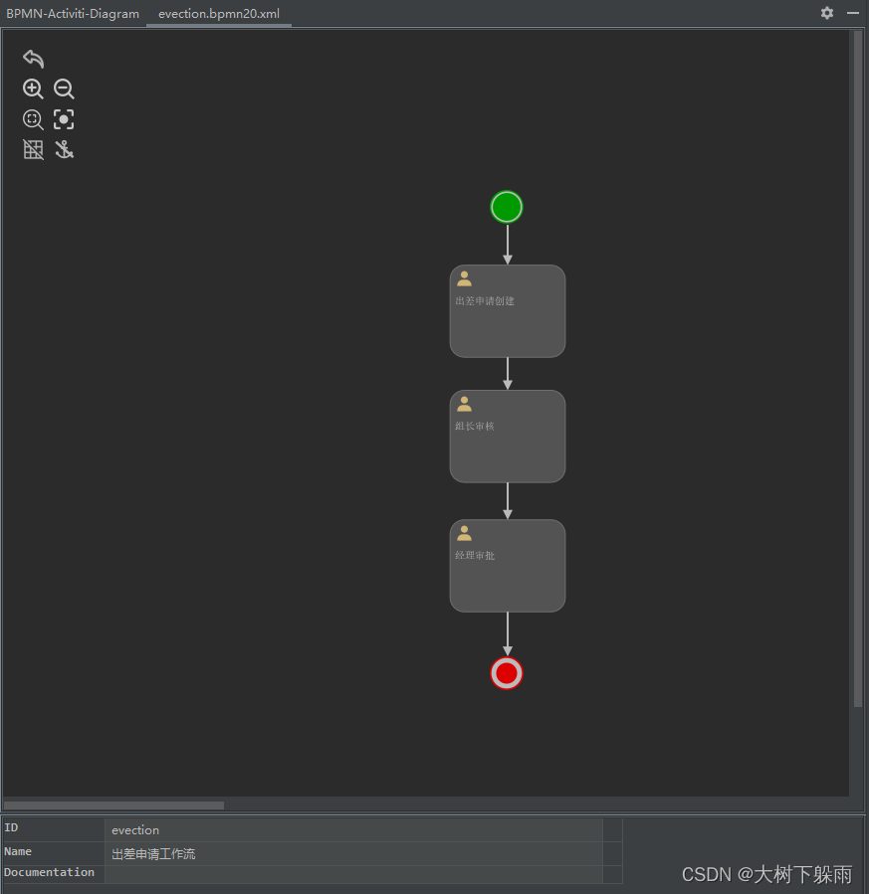This screenshot has height=894, width=869.
Task: Click the vertical scrollbar on the right
Action: (858, 369)
